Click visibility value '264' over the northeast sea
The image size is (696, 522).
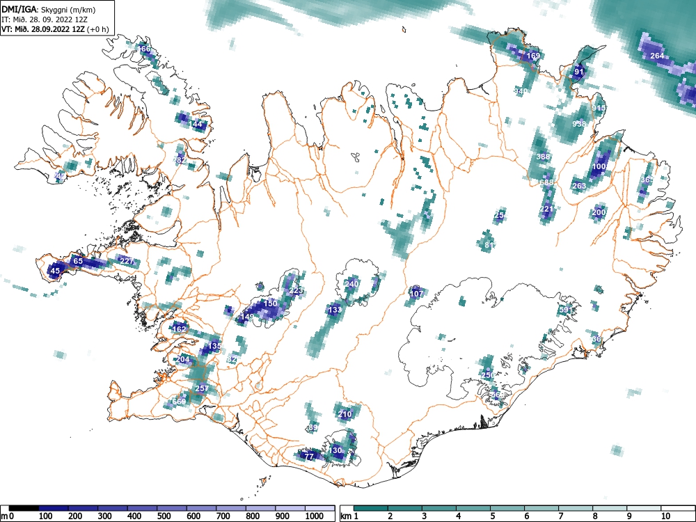(x=657, y=56)
